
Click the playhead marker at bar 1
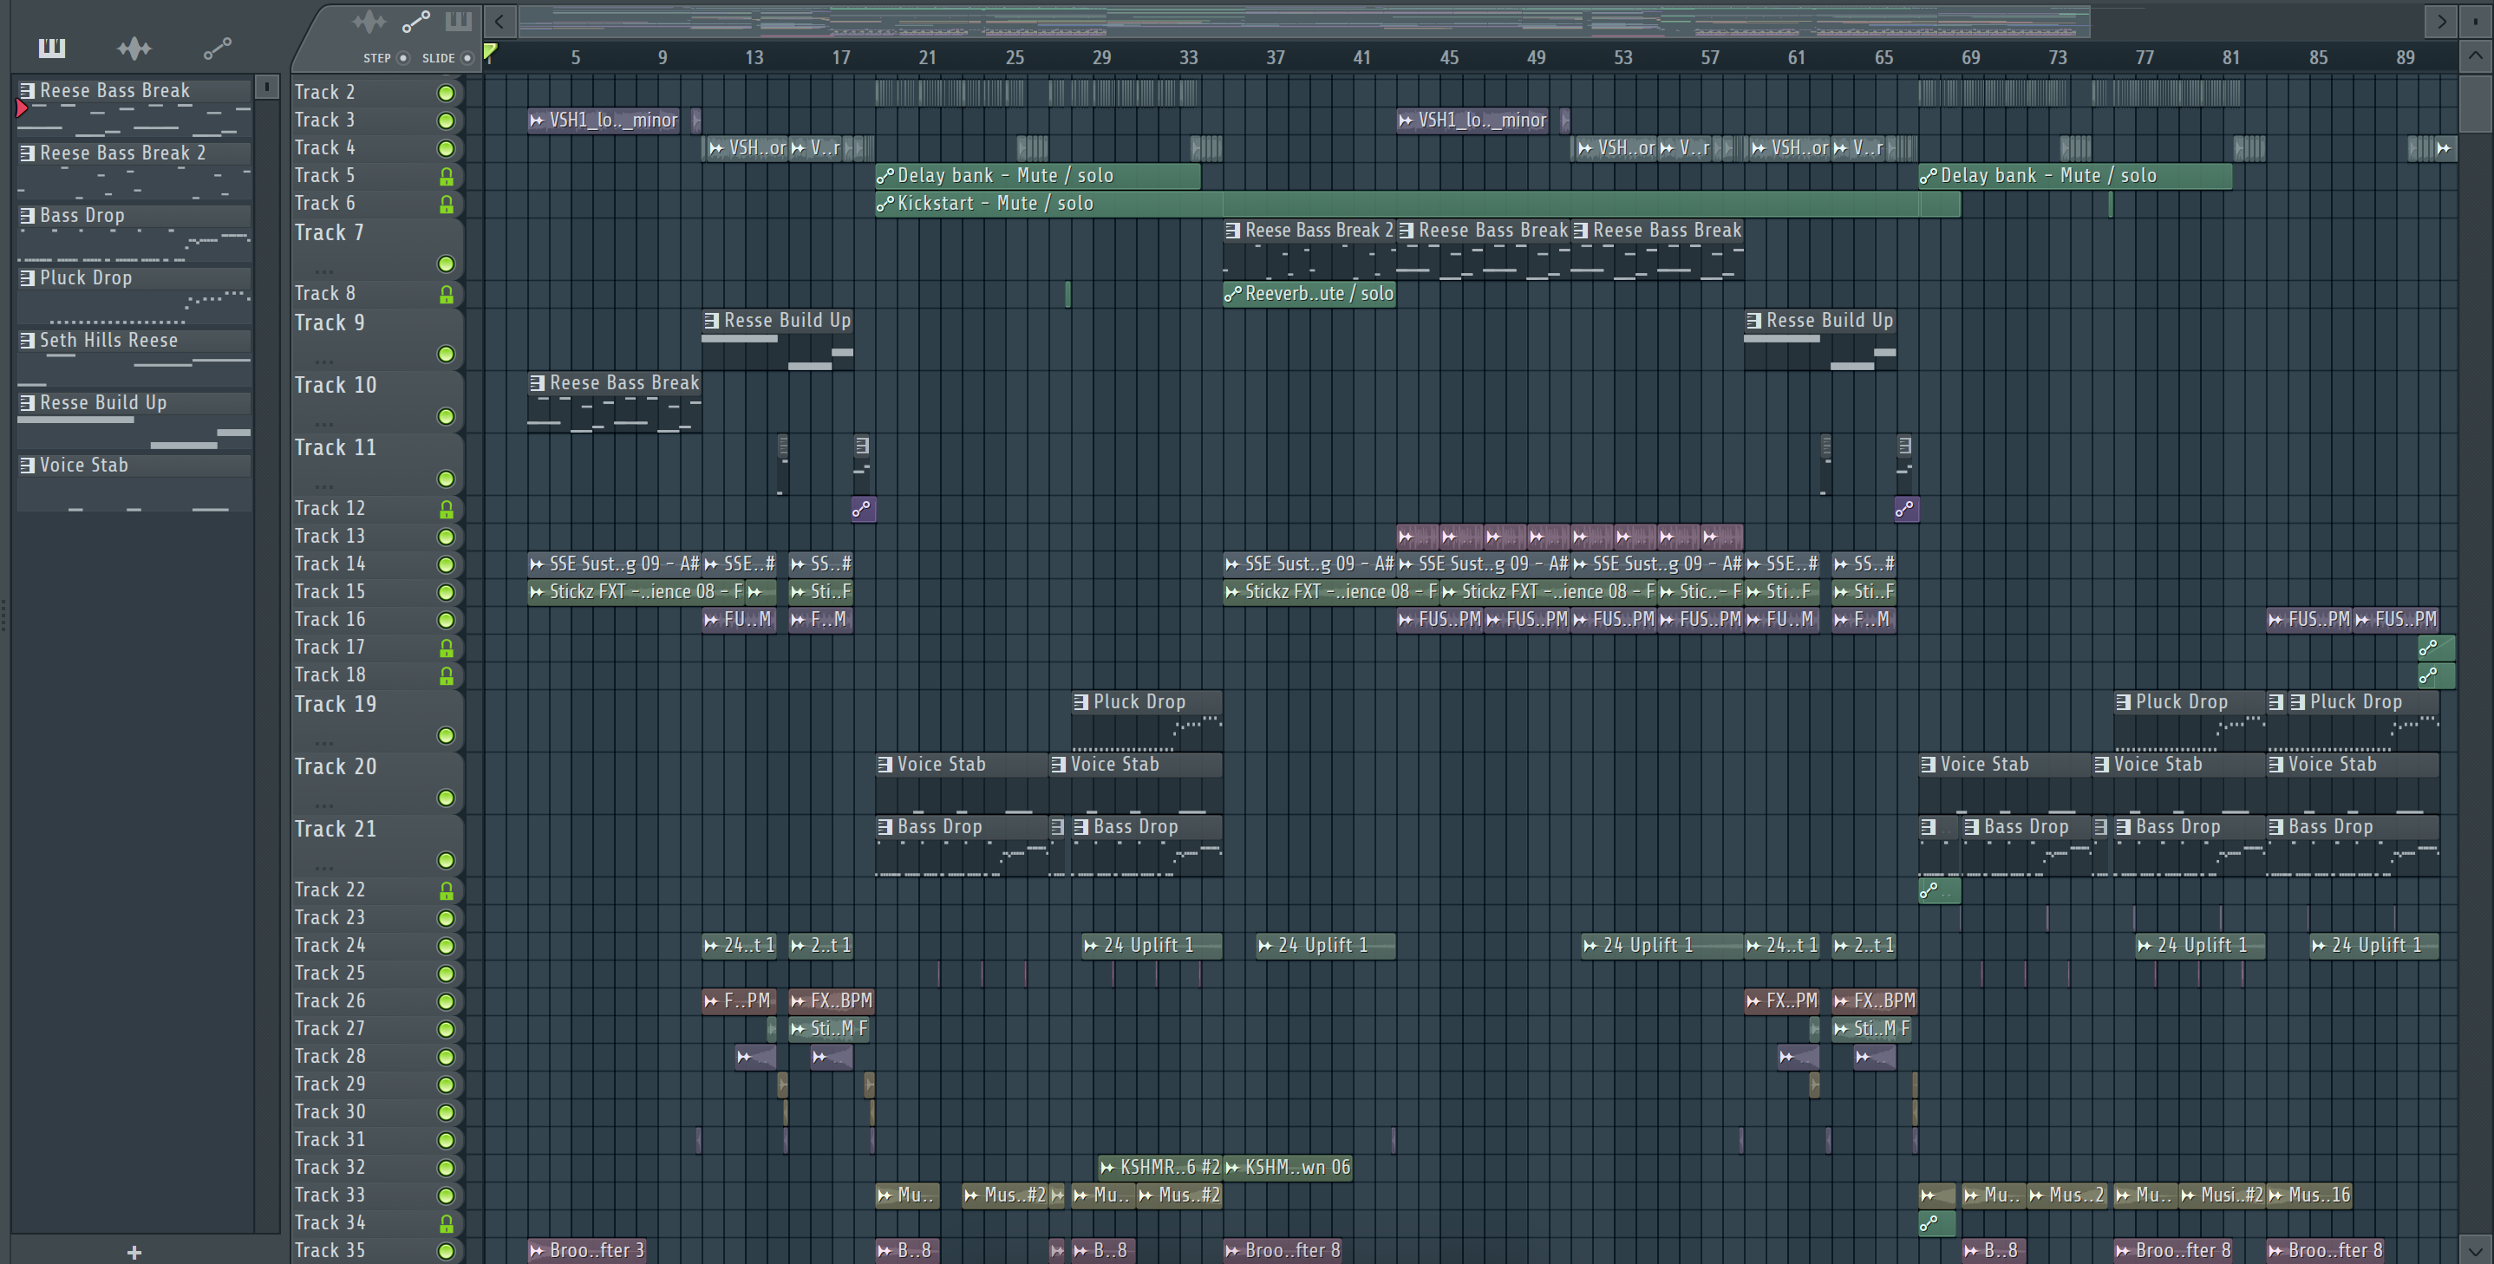tap(490, 53)
